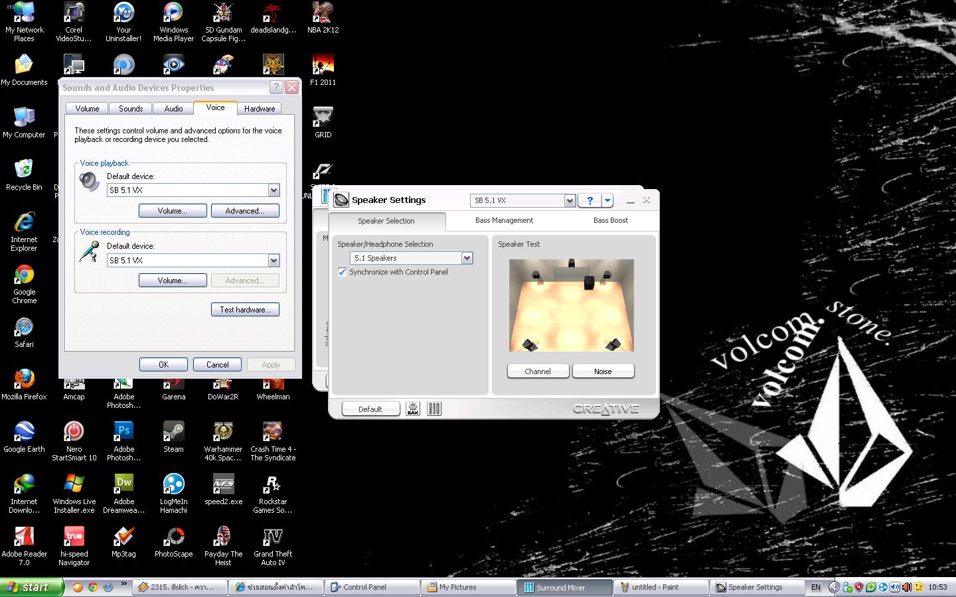Click Voice playback Advanced button

(245, 211)
